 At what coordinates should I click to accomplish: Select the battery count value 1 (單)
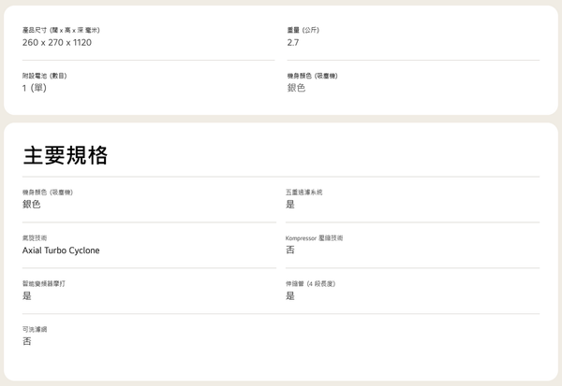tap(35, 88)
